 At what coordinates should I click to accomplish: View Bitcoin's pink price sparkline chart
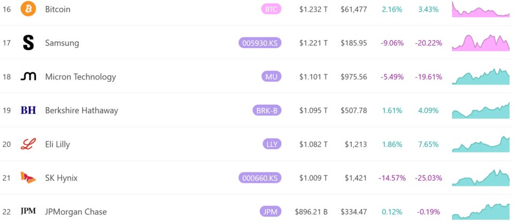tap(481, 9)
